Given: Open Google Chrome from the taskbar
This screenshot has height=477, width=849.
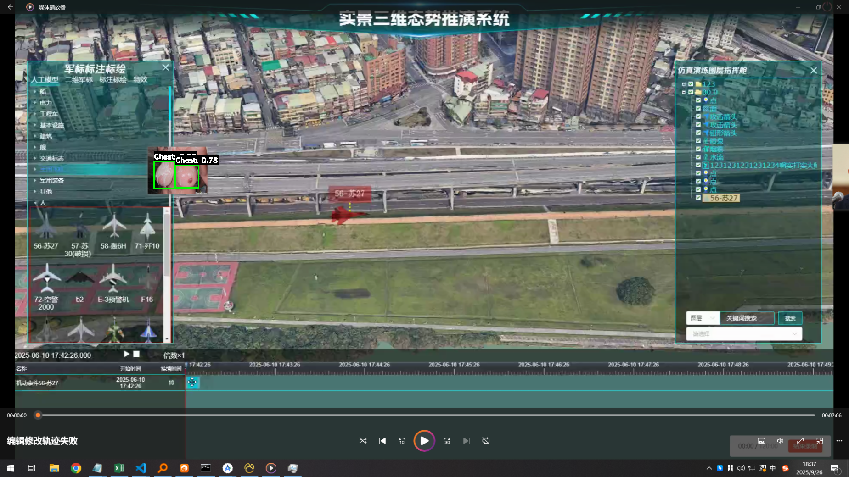Looking at the screenshot, I should click(76, 468).
